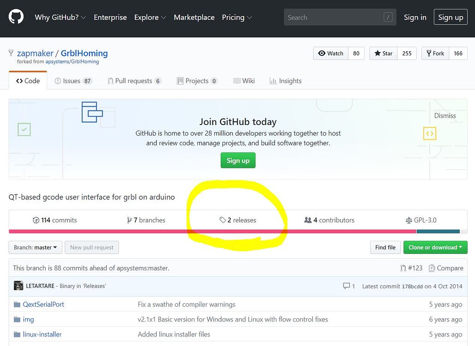Go to the Wiki tab
The height and width of the screenshot is (346, 475).
[x=244, y=81]
